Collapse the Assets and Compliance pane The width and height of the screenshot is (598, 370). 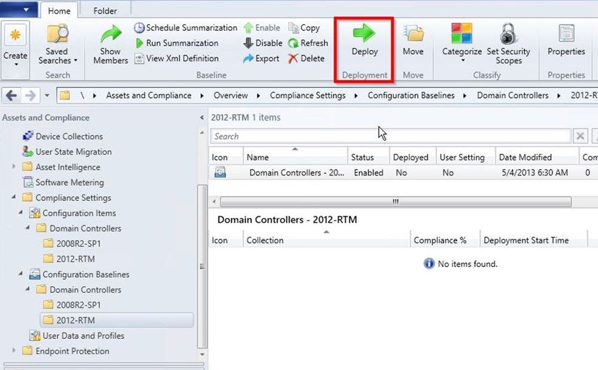click(202, 117)
